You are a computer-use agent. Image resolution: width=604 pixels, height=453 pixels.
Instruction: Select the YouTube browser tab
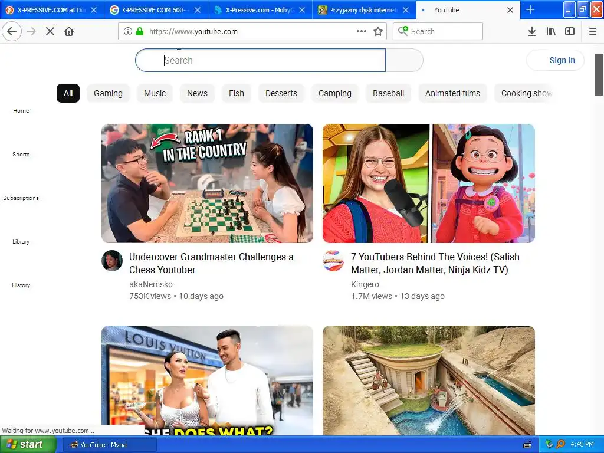coord(468,10)
